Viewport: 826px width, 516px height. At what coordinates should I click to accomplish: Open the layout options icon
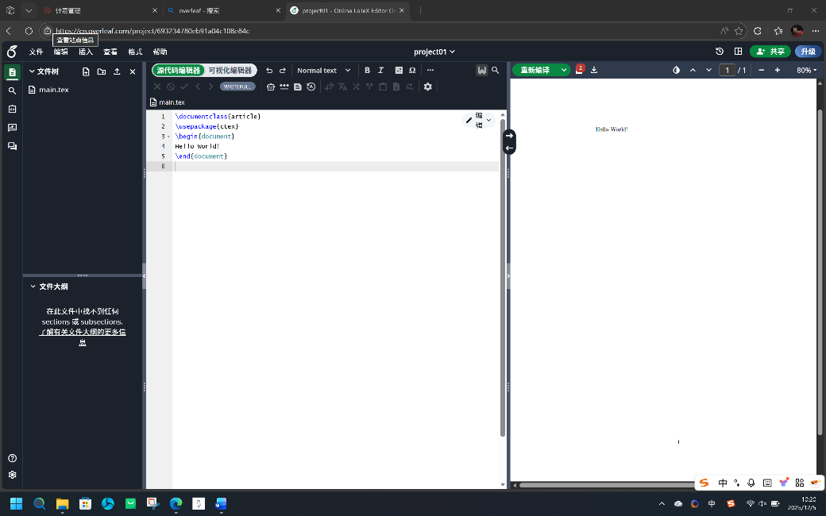tap(738, 52)
